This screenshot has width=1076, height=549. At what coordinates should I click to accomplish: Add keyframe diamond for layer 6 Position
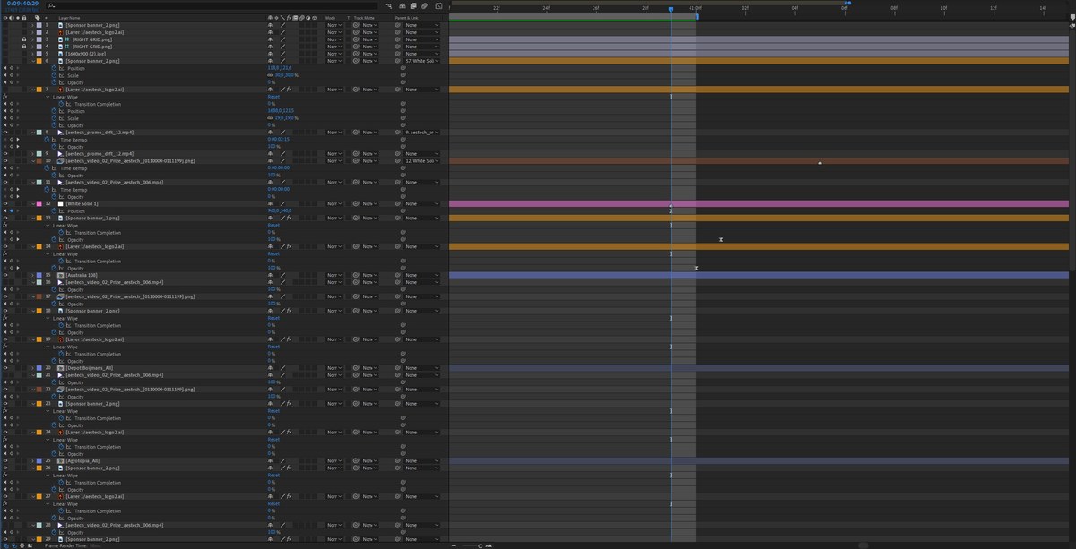pyautogui.click(x=11, y=68)
